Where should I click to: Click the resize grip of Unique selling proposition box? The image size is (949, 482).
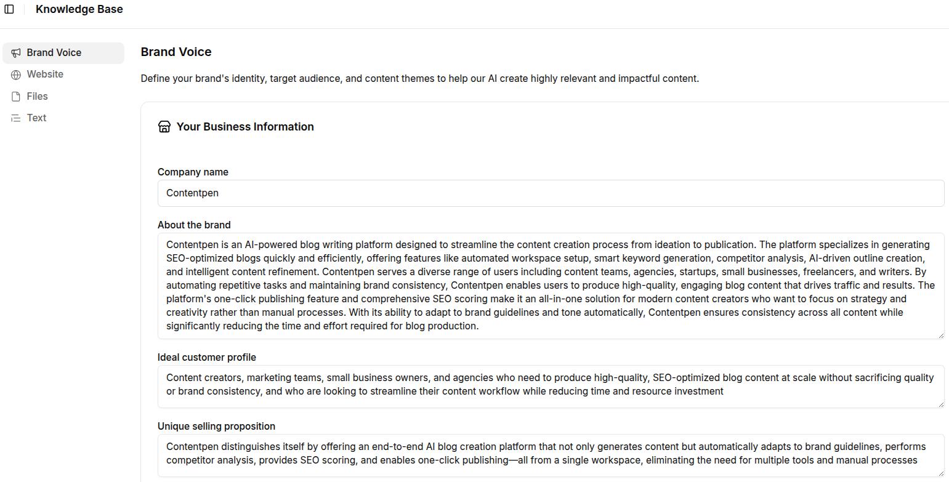coord(941,474)
